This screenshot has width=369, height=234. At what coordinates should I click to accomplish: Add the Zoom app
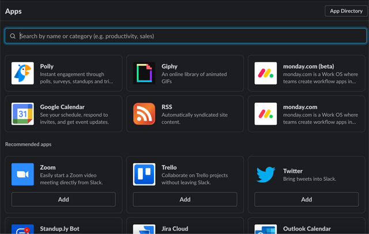(63, 199)
